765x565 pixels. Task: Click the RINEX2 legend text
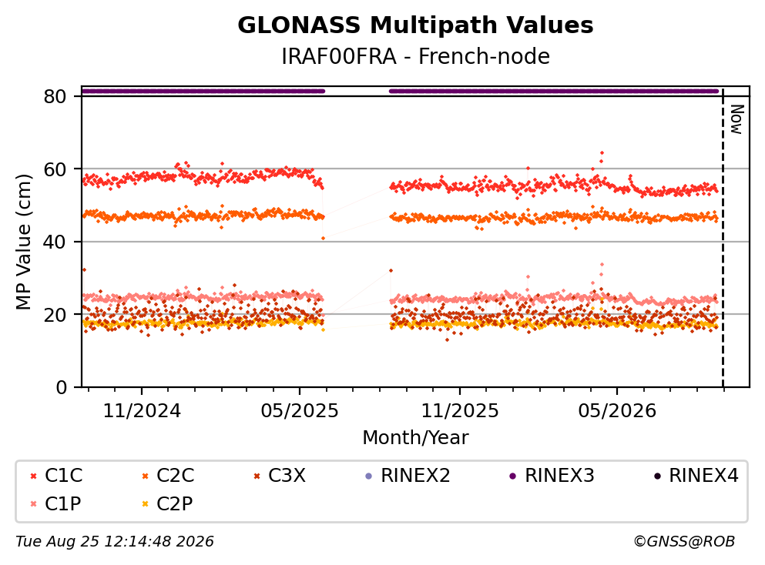(x=415, y=476)
